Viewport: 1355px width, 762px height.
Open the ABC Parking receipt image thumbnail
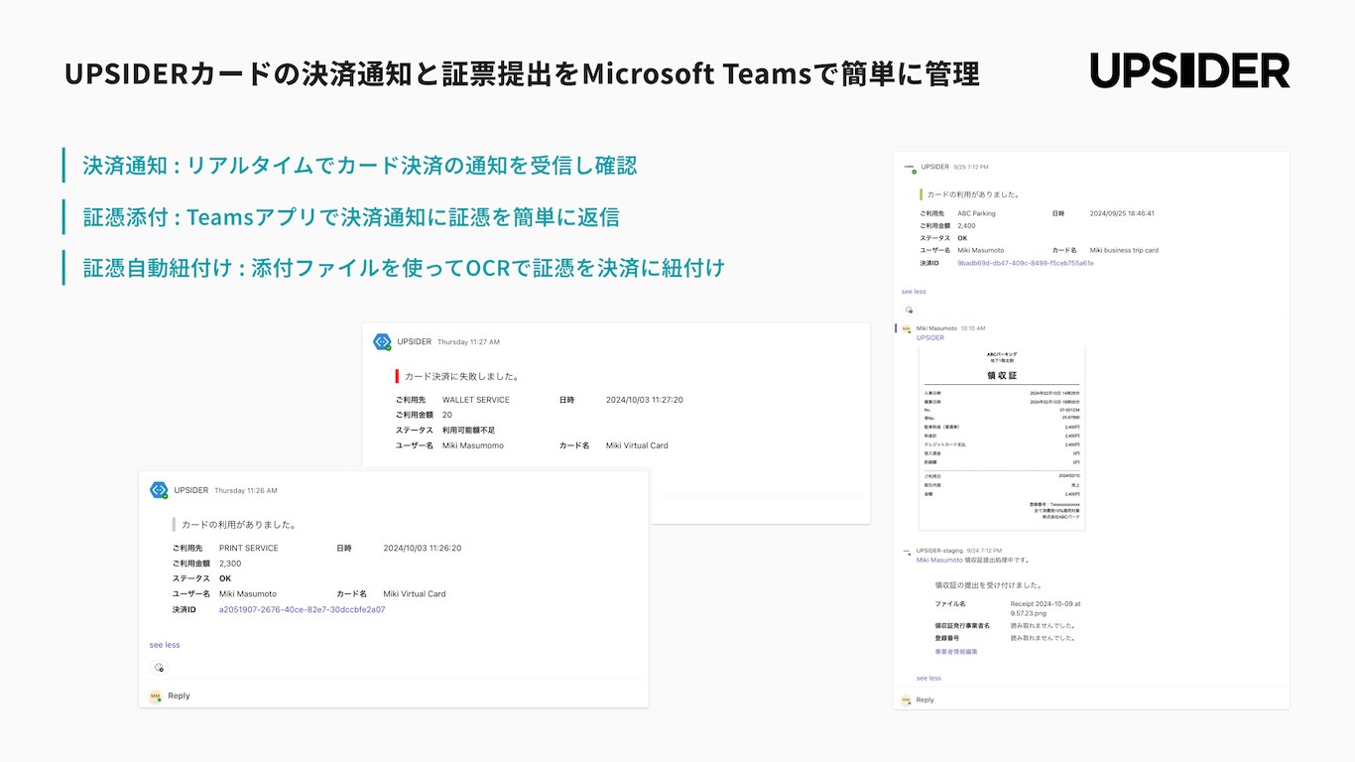pyautogui.click(x=1002, y=438)
